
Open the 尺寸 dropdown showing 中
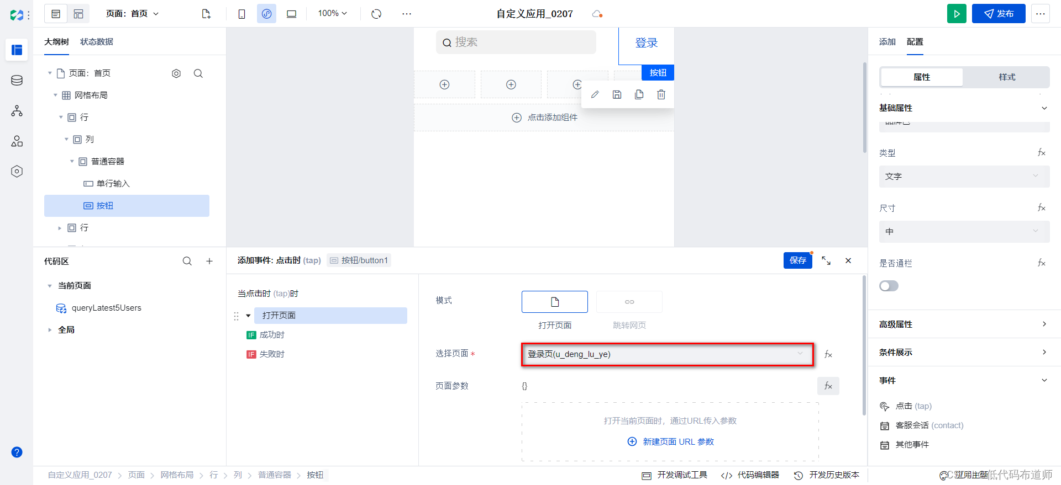(964, 232)
